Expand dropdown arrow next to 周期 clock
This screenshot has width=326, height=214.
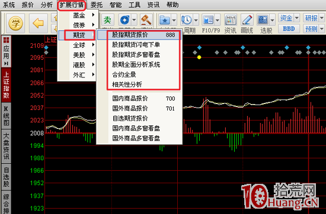pos(196,20)
